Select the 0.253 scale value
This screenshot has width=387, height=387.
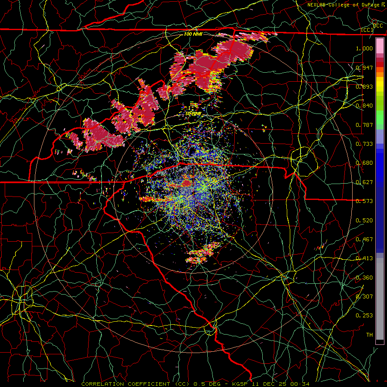pyautogui.click(x=364, y=316)
